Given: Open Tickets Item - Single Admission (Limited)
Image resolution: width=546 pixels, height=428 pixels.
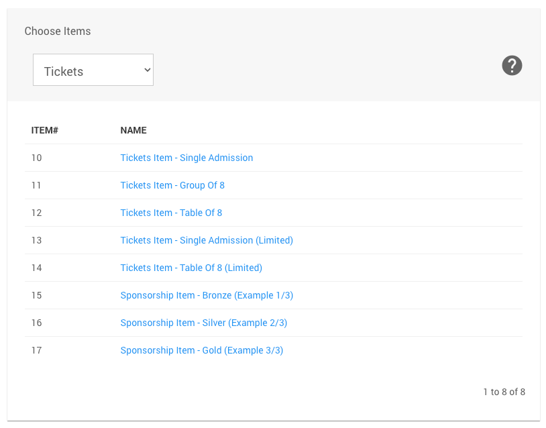Looking at the screenshot, I should click(207, 240).
